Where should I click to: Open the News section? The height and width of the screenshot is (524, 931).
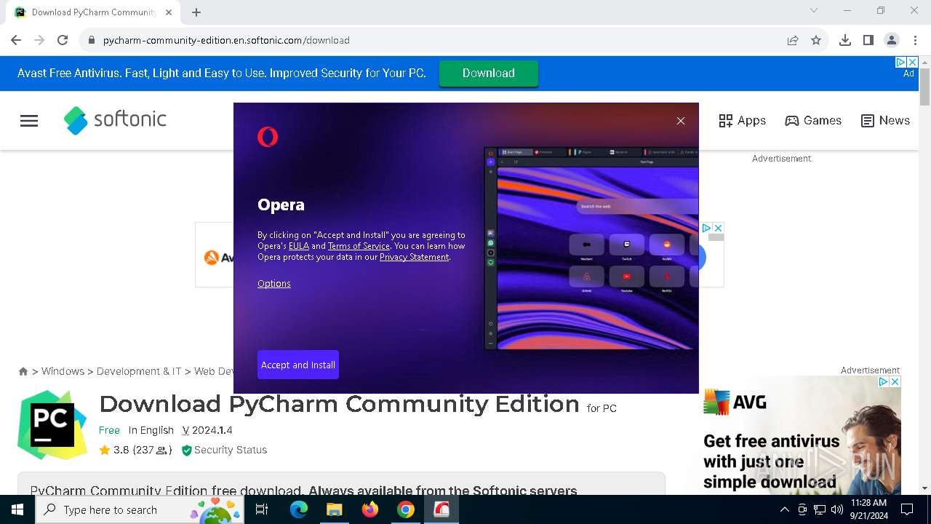885,121
